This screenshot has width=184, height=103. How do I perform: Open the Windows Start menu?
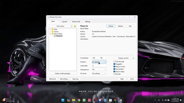[x=63, y=100]
